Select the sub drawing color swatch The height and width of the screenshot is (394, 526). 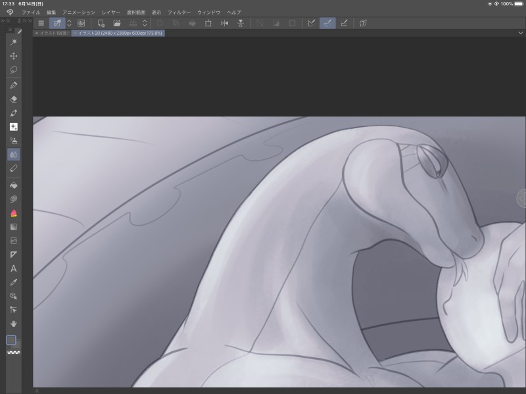(x=17, y=345)
